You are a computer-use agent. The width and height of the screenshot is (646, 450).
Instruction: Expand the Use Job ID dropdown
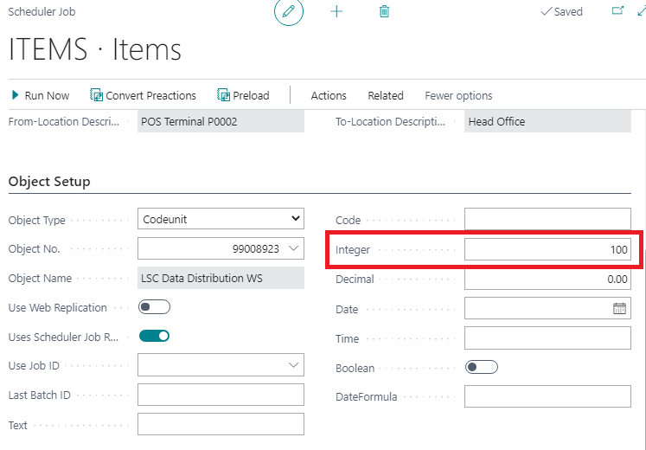pos(294,365)
